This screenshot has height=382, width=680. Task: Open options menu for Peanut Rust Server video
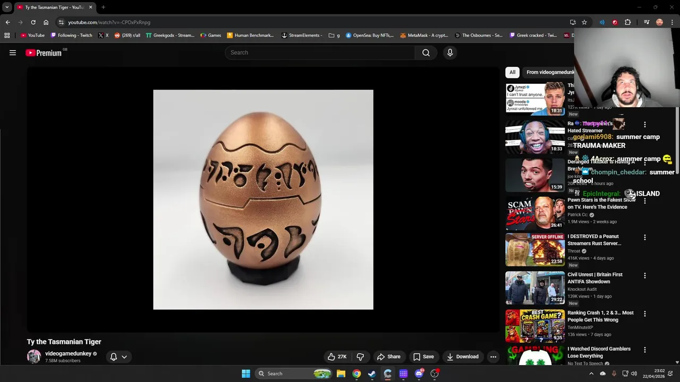click(x=645, y=238)
